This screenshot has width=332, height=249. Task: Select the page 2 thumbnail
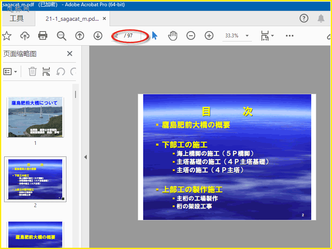point(35,179)
